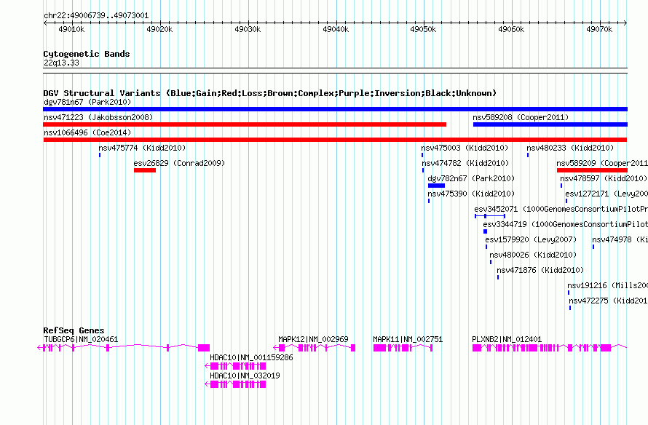The image size is (648, 425).
Task: Click the esv26829 (Conrad2009) label
Action: pos(179,163)
